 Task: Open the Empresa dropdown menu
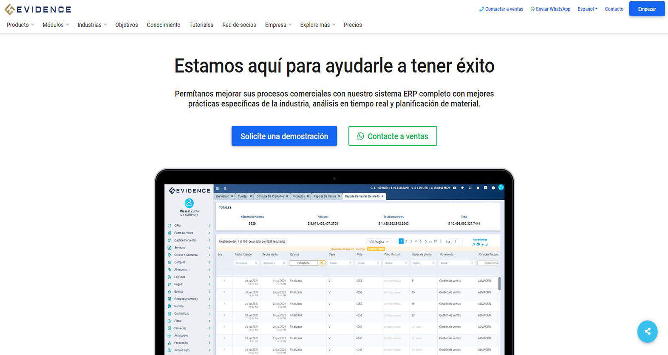[x=278, y=25]
